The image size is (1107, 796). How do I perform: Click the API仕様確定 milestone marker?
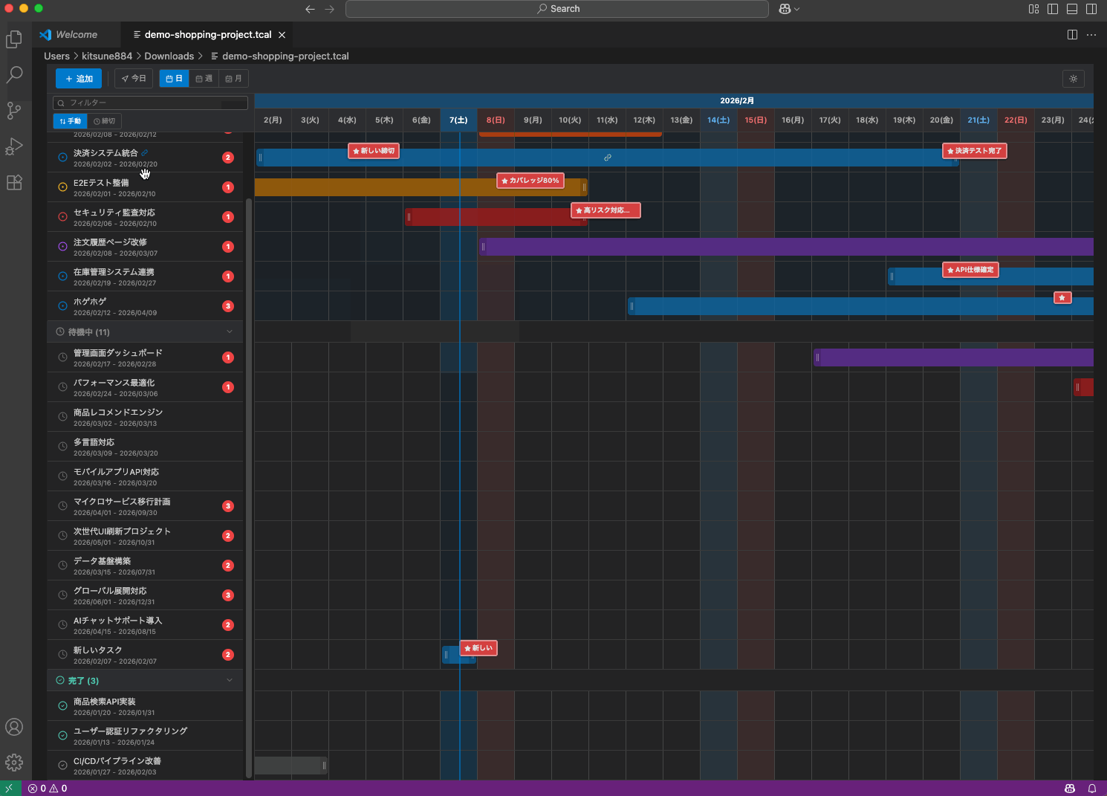970,270
